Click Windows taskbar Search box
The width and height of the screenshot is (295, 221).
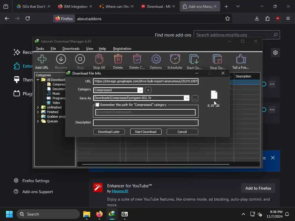point(48,214)
